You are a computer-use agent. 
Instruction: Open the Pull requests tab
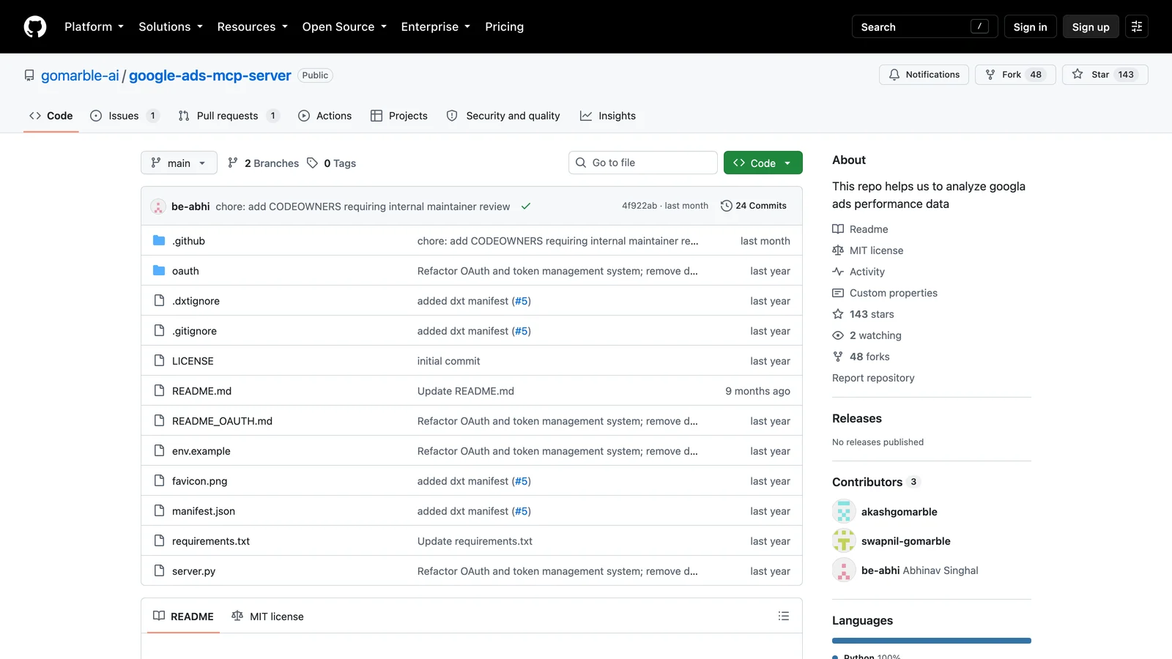coord(229,116)
